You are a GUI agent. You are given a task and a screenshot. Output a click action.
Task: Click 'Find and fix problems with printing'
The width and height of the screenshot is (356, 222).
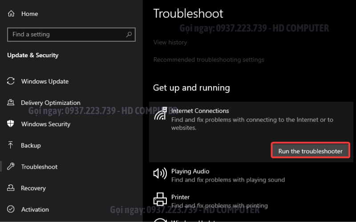click(219, 206)
